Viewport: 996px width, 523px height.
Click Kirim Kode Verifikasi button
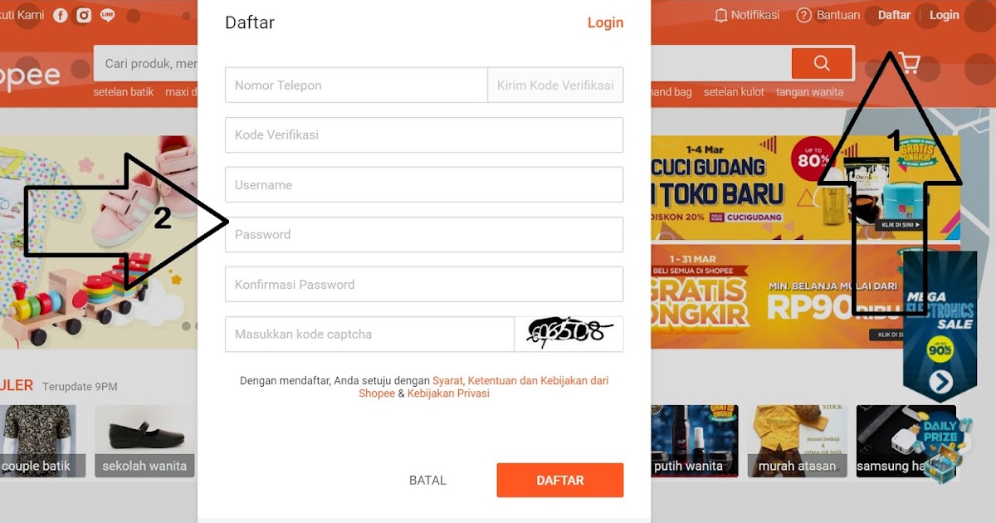click(x=555, y=85)
